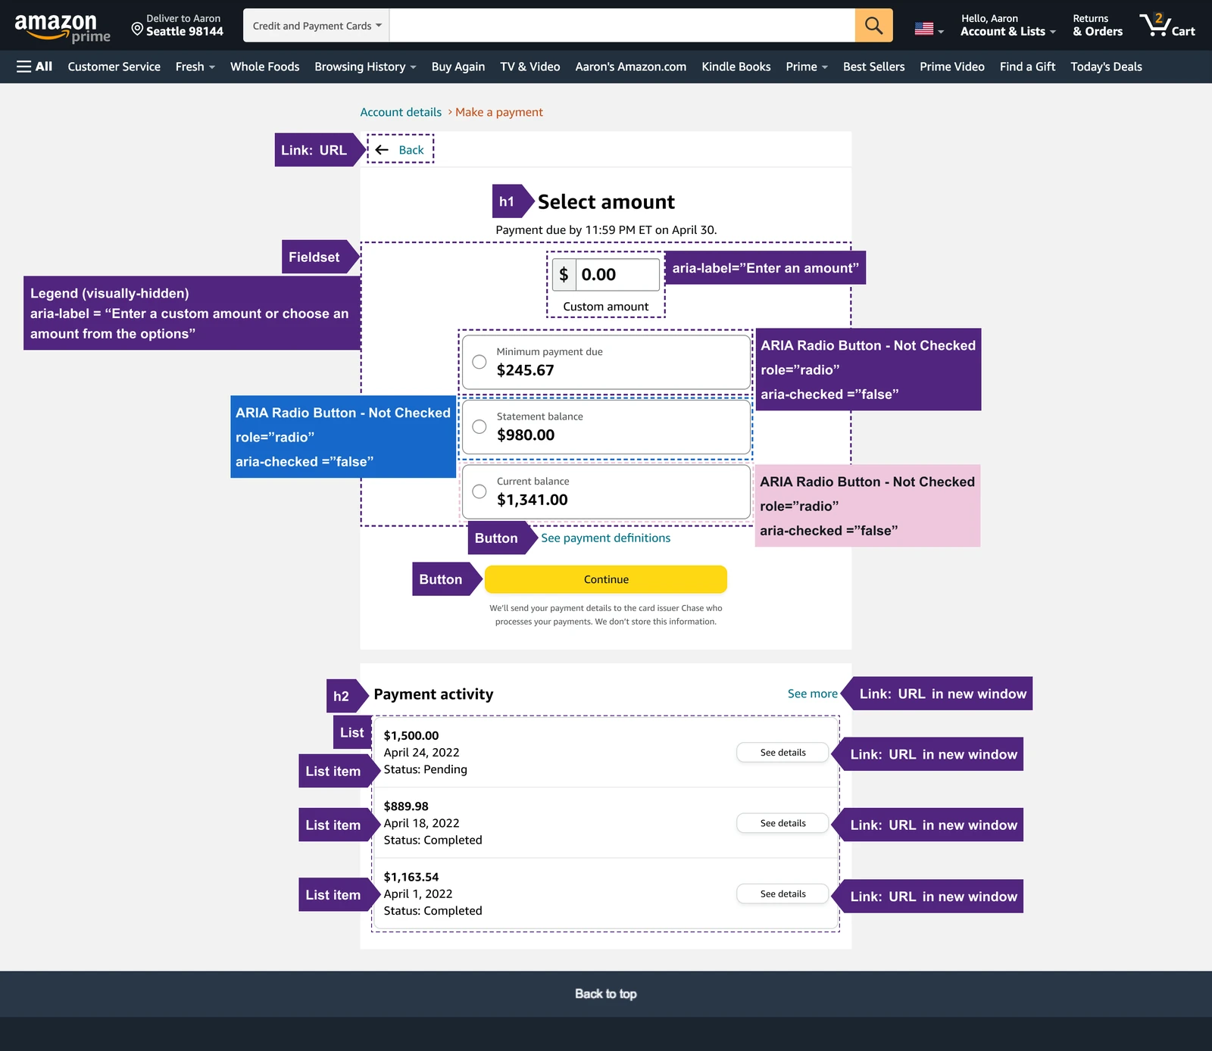The height and width of the screenshot is (1051, 1212).
Task: Open Kindle Books in the nav bar
Action: tap(736, 67)
